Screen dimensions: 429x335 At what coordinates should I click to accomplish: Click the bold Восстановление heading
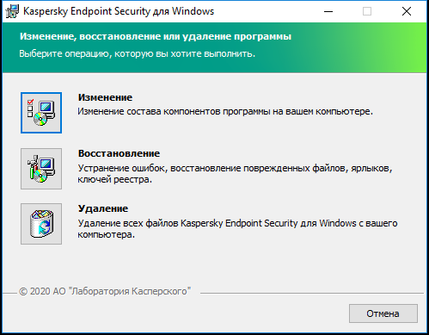(119, 153)
